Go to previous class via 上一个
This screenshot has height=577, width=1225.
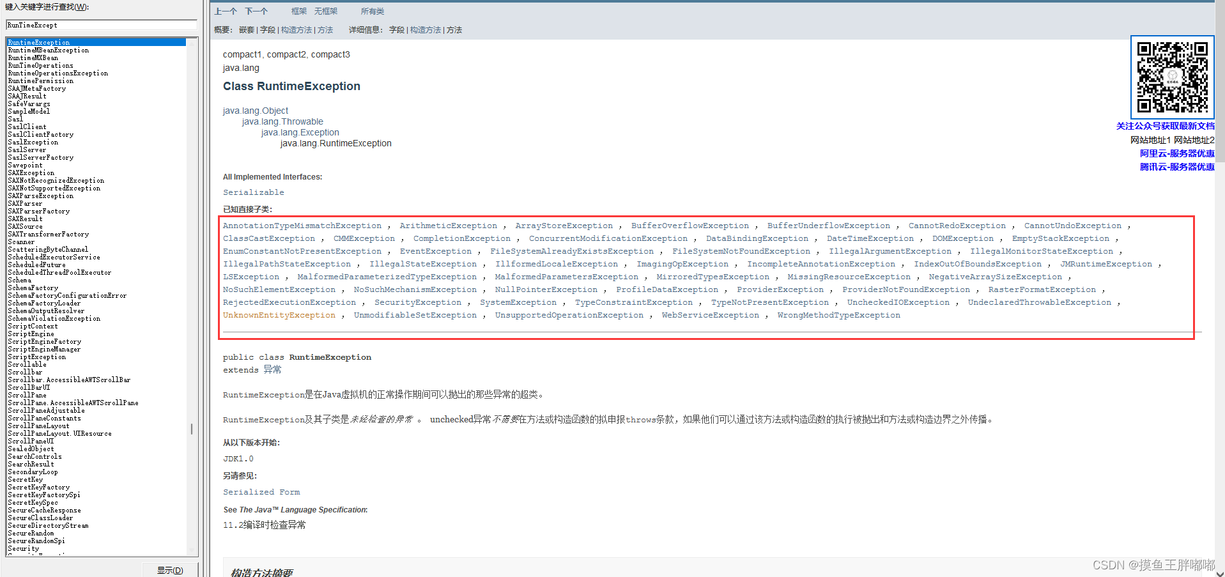coord(226,12)
